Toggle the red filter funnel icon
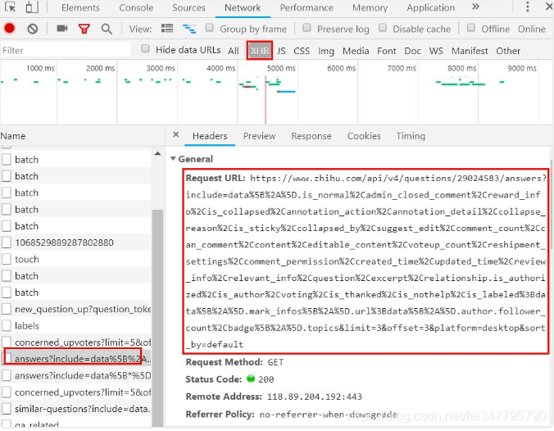Viewport: 554px width, 431px height. click(x=84, y=29)
